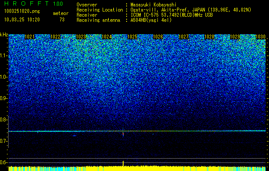
Task: Click the antenna text A504HB(yagi 4el)
Action: (151, 20)
